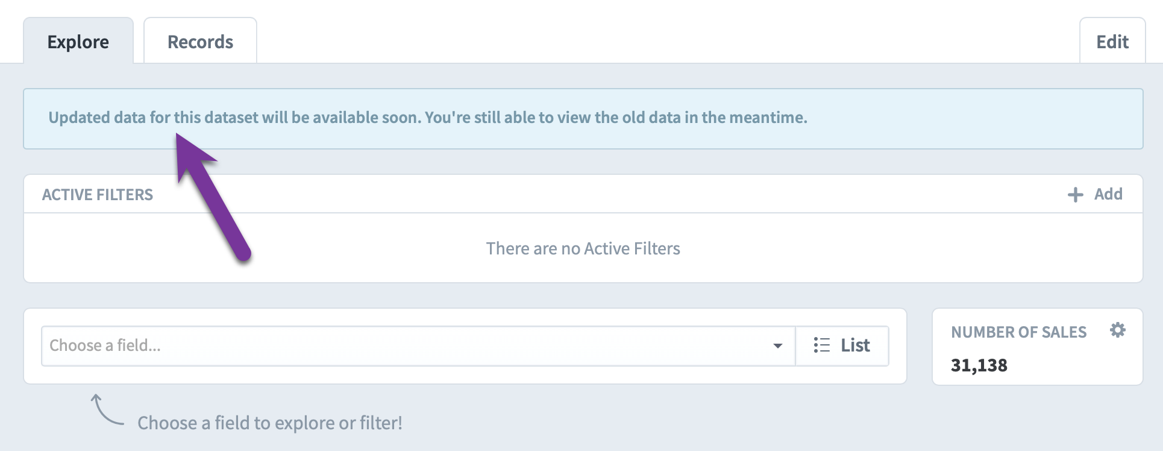Click the curved arrow hint icon

(x=107, y=409)
